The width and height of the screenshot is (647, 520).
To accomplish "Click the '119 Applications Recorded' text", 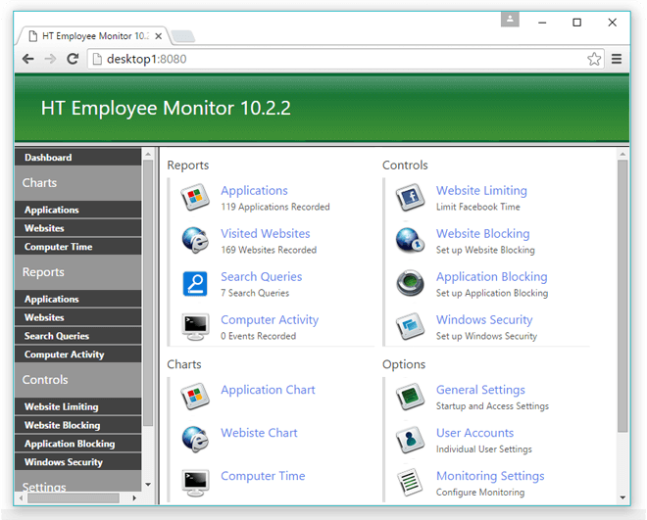I will coord(275,207).
